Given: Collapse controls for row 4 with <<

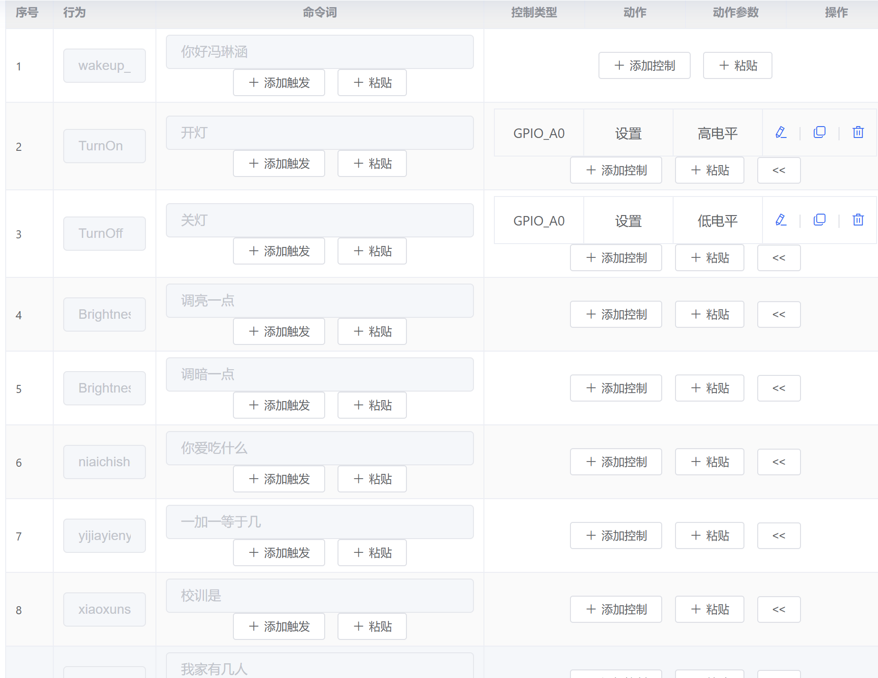Looking at the screenshot, I should (x=779, y=314).
